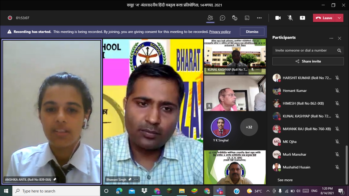Select MK Ojha in participants list

point(290,142)
